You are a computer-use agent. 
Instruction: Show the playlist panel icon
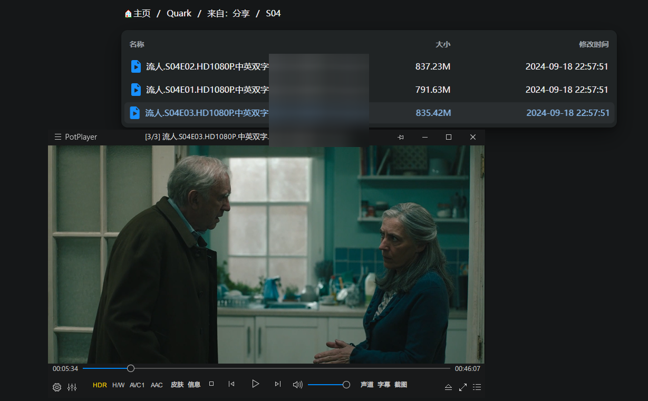[x=477, y=387]
